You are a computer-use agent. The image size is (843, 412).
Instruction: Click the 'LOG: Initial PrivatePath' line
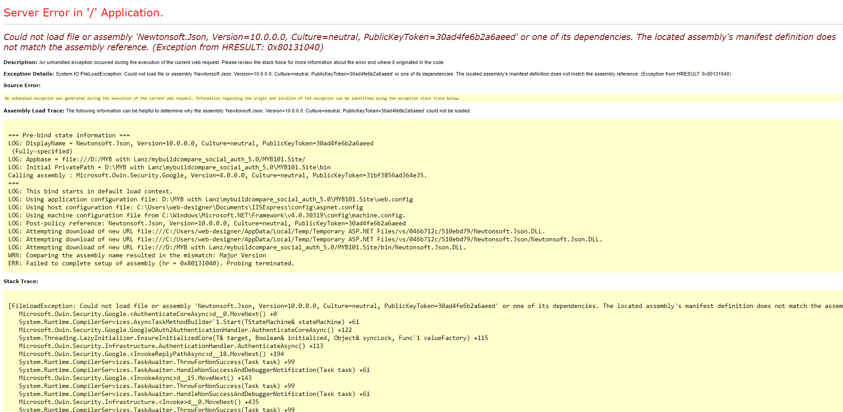(x=169, y=168)
